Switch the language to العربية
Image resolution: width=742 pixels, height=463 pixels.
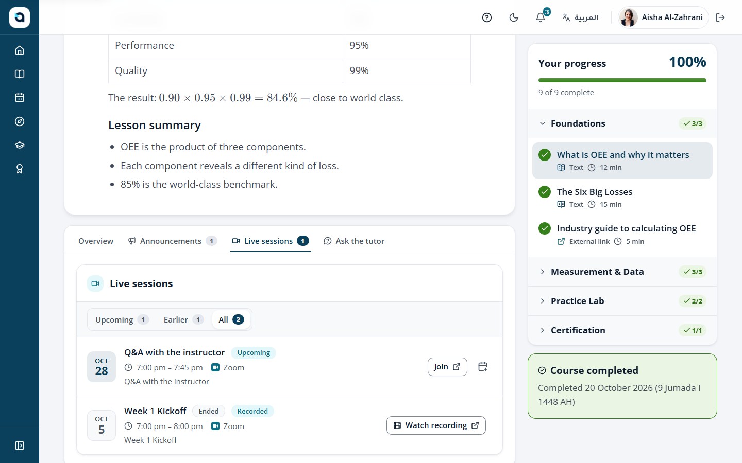(x=580, y=17)
